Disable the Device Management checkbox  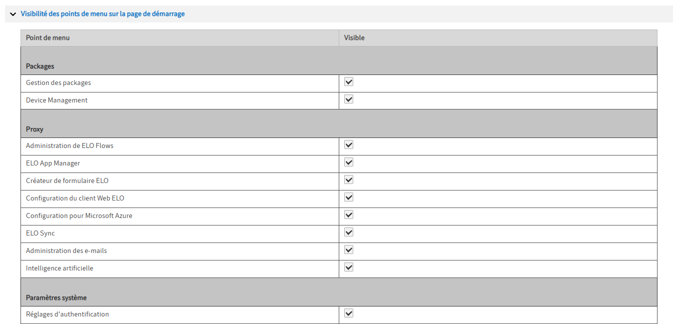(x=348, y=99)
